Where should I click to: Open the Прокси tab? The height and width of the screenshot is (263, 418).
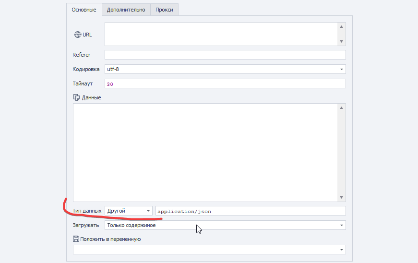tap(164, 10)
